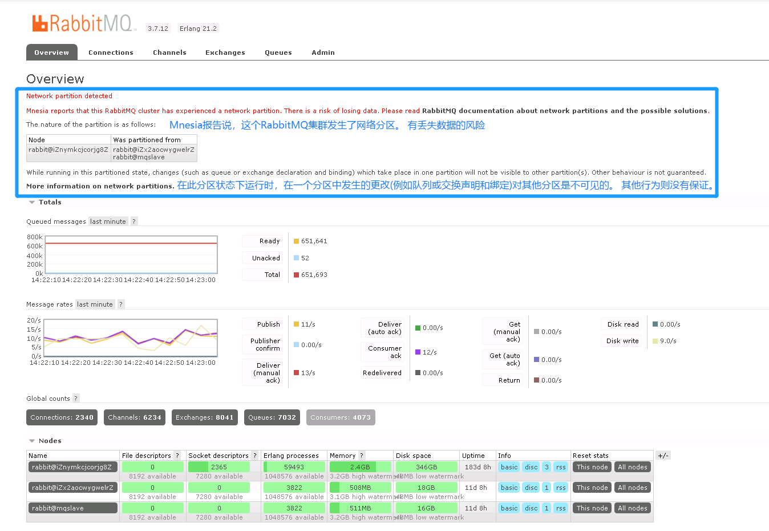This screenshot has height=531, width=769.
Task: Click version label 3.7.12
Action: (x=158, y=29)
